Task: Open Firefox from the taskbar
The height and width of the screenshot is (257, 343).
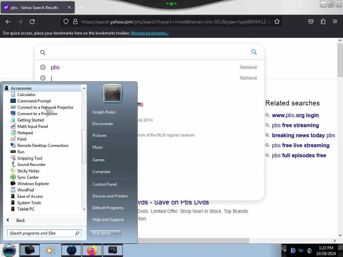Action: [92, 250]
